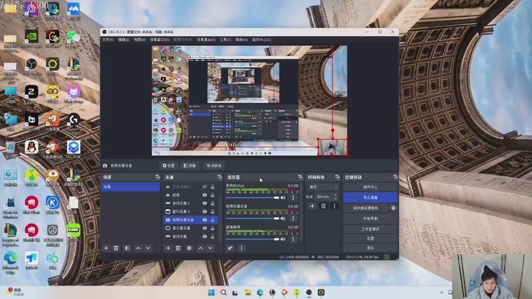Open the 工具(T) menu
Screen dimensions: 532x299
225,40
